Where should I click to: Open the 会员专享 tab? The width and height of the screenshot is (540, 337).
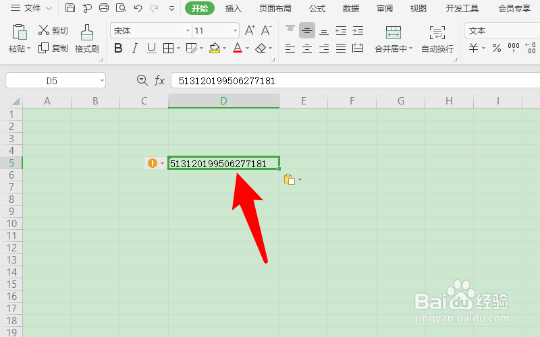(x=514, y=8)
